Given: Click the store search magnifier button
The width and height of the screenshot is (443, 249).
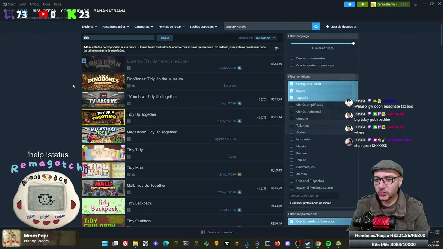Looking at the screenshot, I should (x=316, y=27).
